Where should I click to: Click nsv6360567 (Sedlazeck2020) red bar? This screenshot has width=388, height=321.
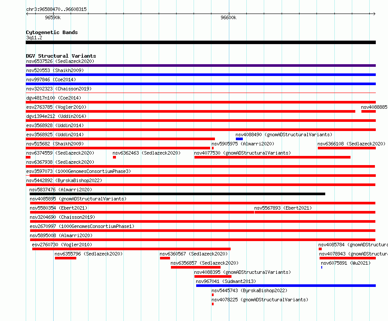click(x=165, y=258)
